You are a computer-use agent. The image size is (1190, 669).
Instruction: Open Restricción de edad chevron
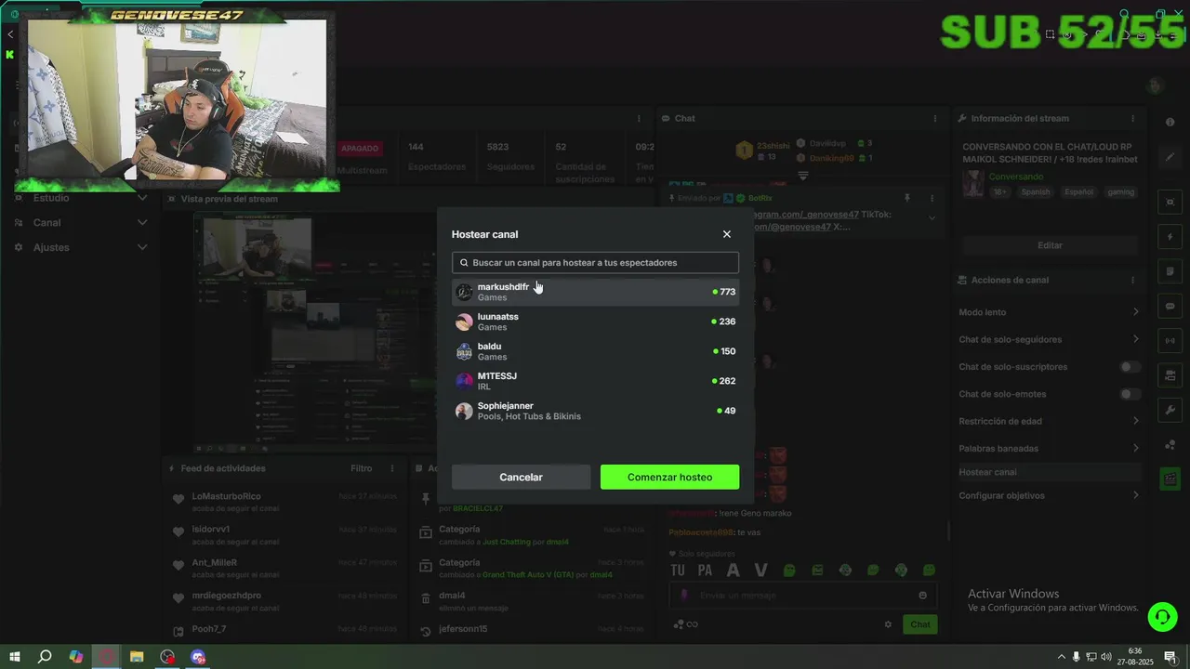click(1135, 421)
